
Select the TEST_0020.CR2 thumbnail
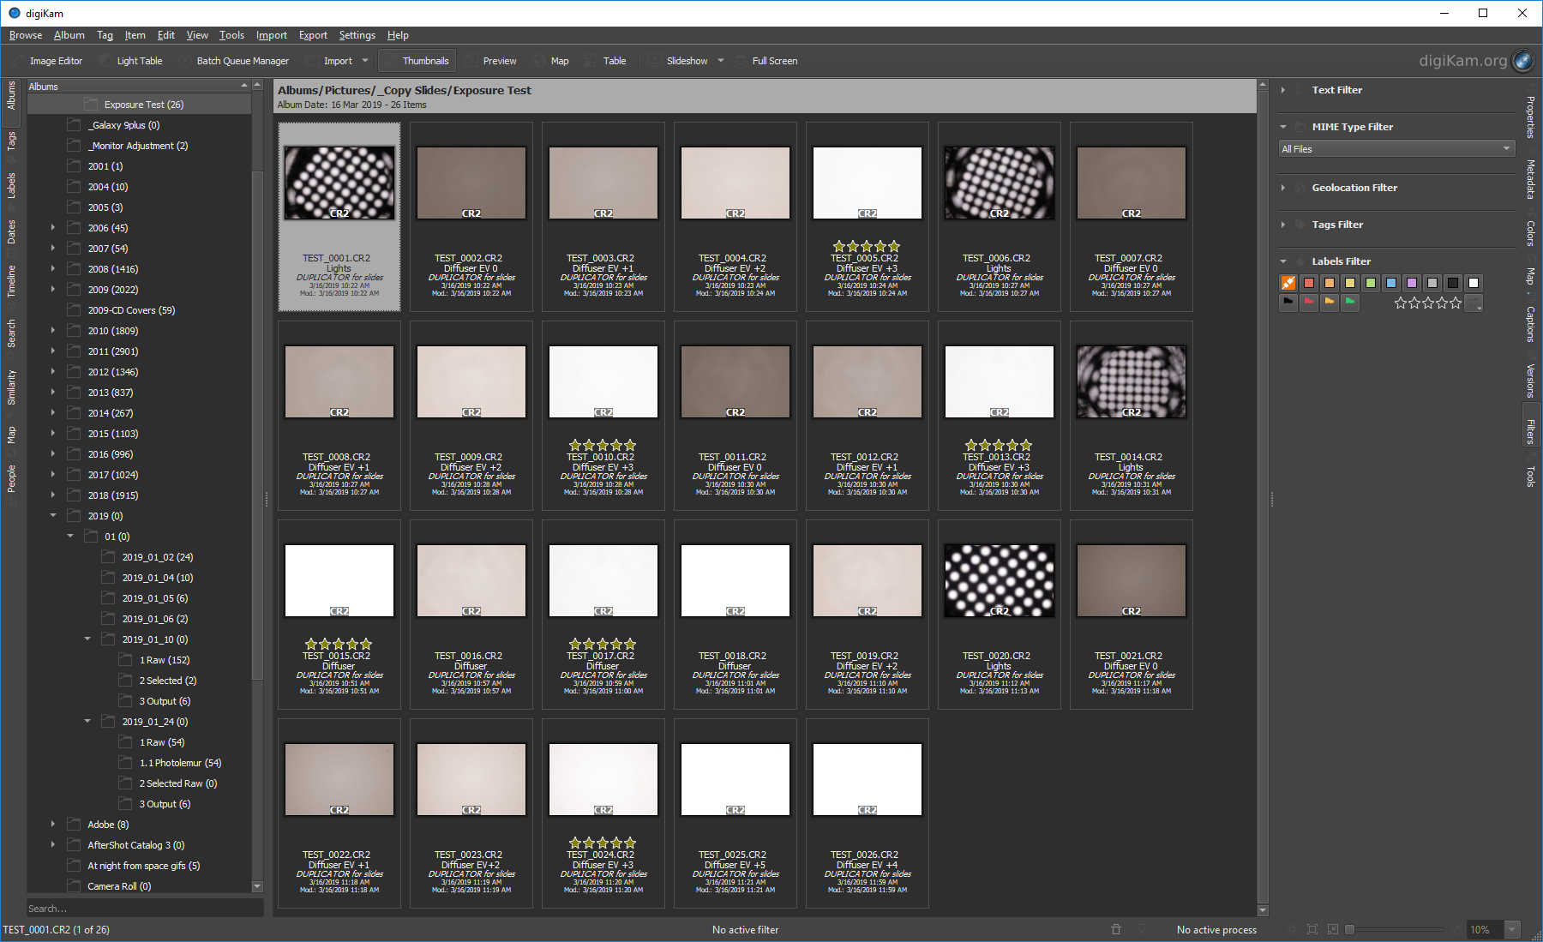(x=999, y=581)
